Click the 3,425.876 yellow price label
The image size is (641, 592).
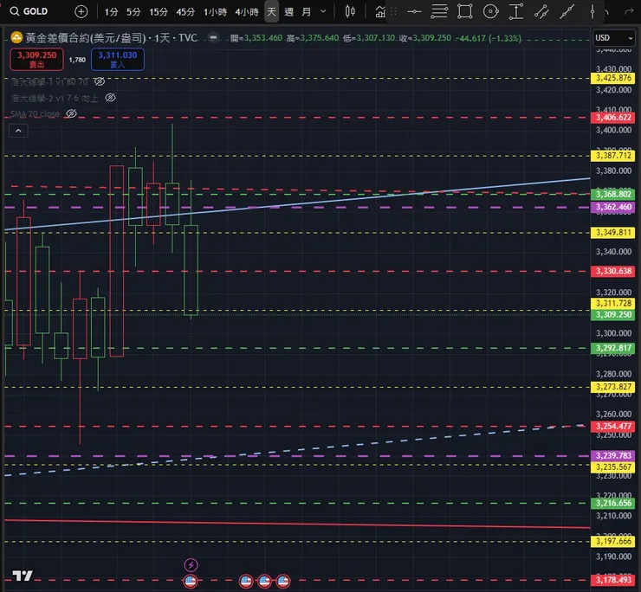point(613,78)
